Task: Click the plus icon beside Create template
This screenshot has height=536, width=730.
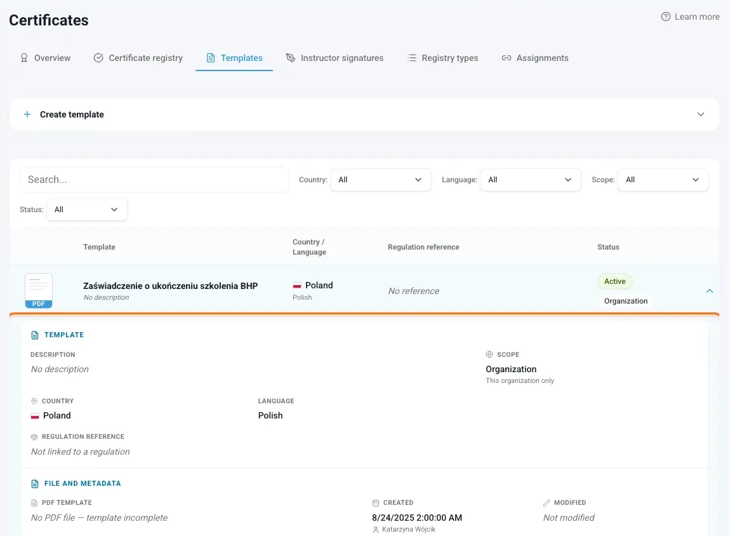Action: [27, 114]
